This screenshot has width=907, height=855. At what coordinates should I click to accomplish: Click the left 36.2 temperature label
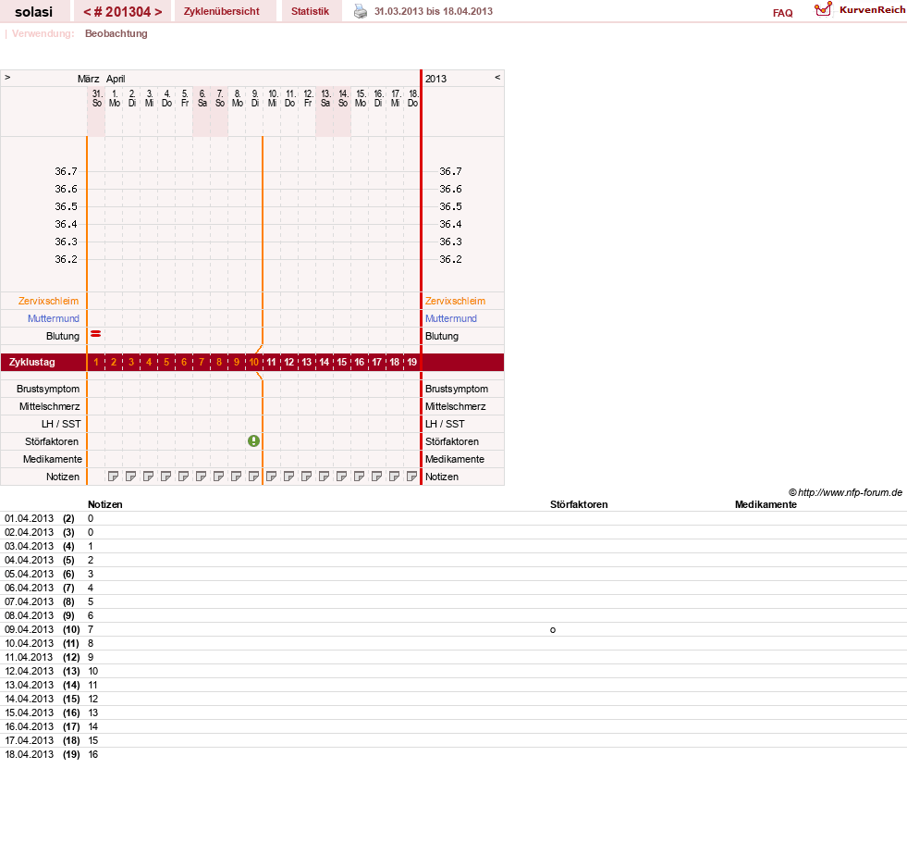[x=66, y=259]
